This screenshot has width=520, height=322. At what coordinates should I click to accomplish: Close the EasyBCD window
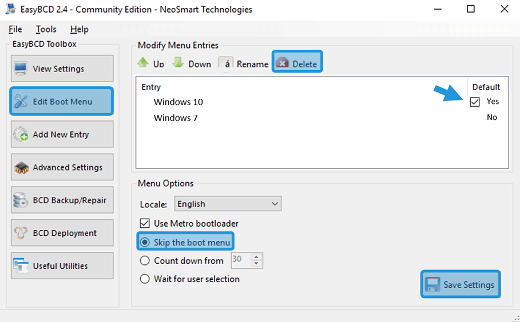coord(505,9)
